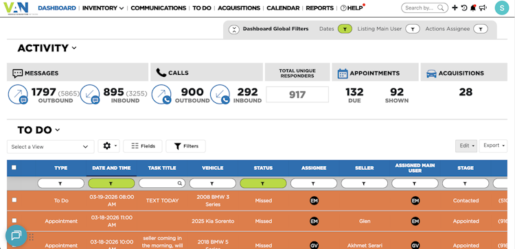Open the notifications bell icon
The width and height of the screenshot is (515, 249).
[x=473, y=8]
